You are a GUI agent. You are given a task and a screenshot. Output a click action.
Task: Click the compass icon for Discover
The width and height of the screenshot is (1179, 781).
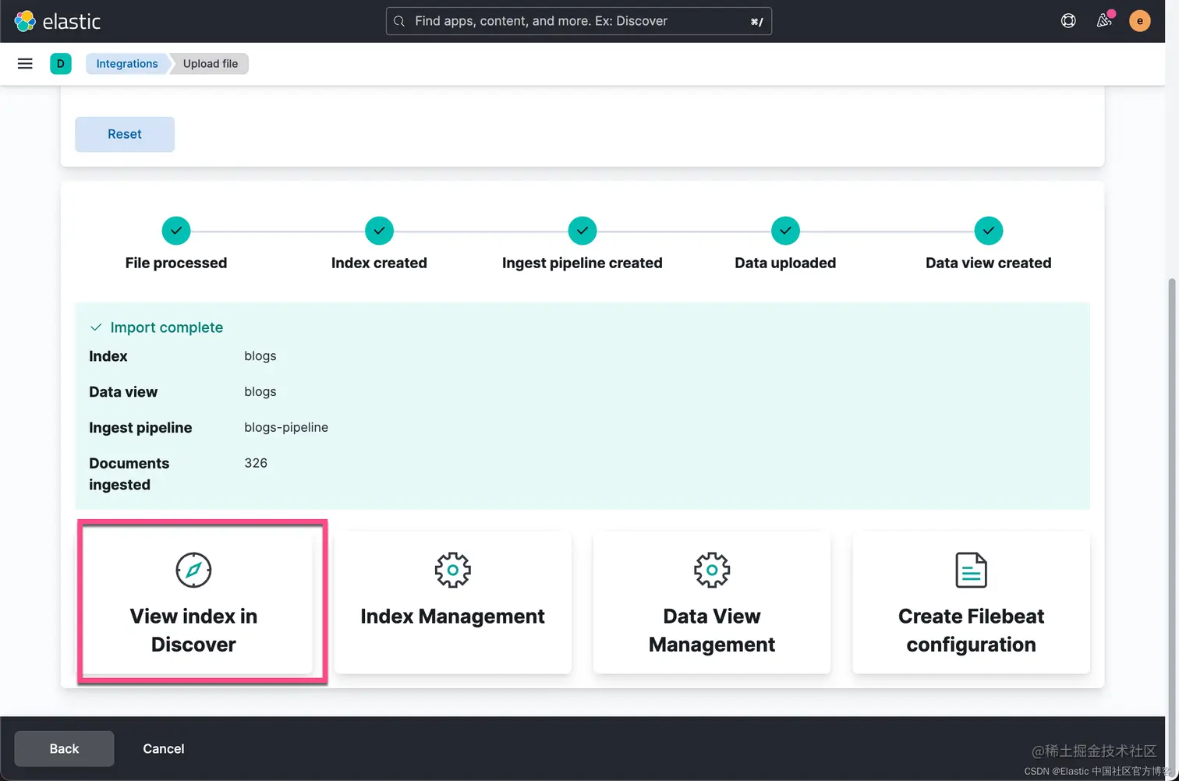(193, 570)
